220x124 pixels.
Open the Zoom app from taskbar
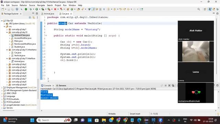161,120
